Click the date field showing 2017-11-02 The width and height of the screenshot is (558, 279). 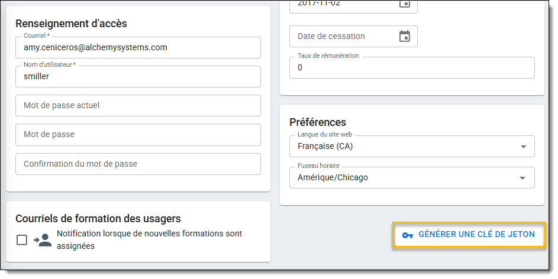click(x=340, y=5)
